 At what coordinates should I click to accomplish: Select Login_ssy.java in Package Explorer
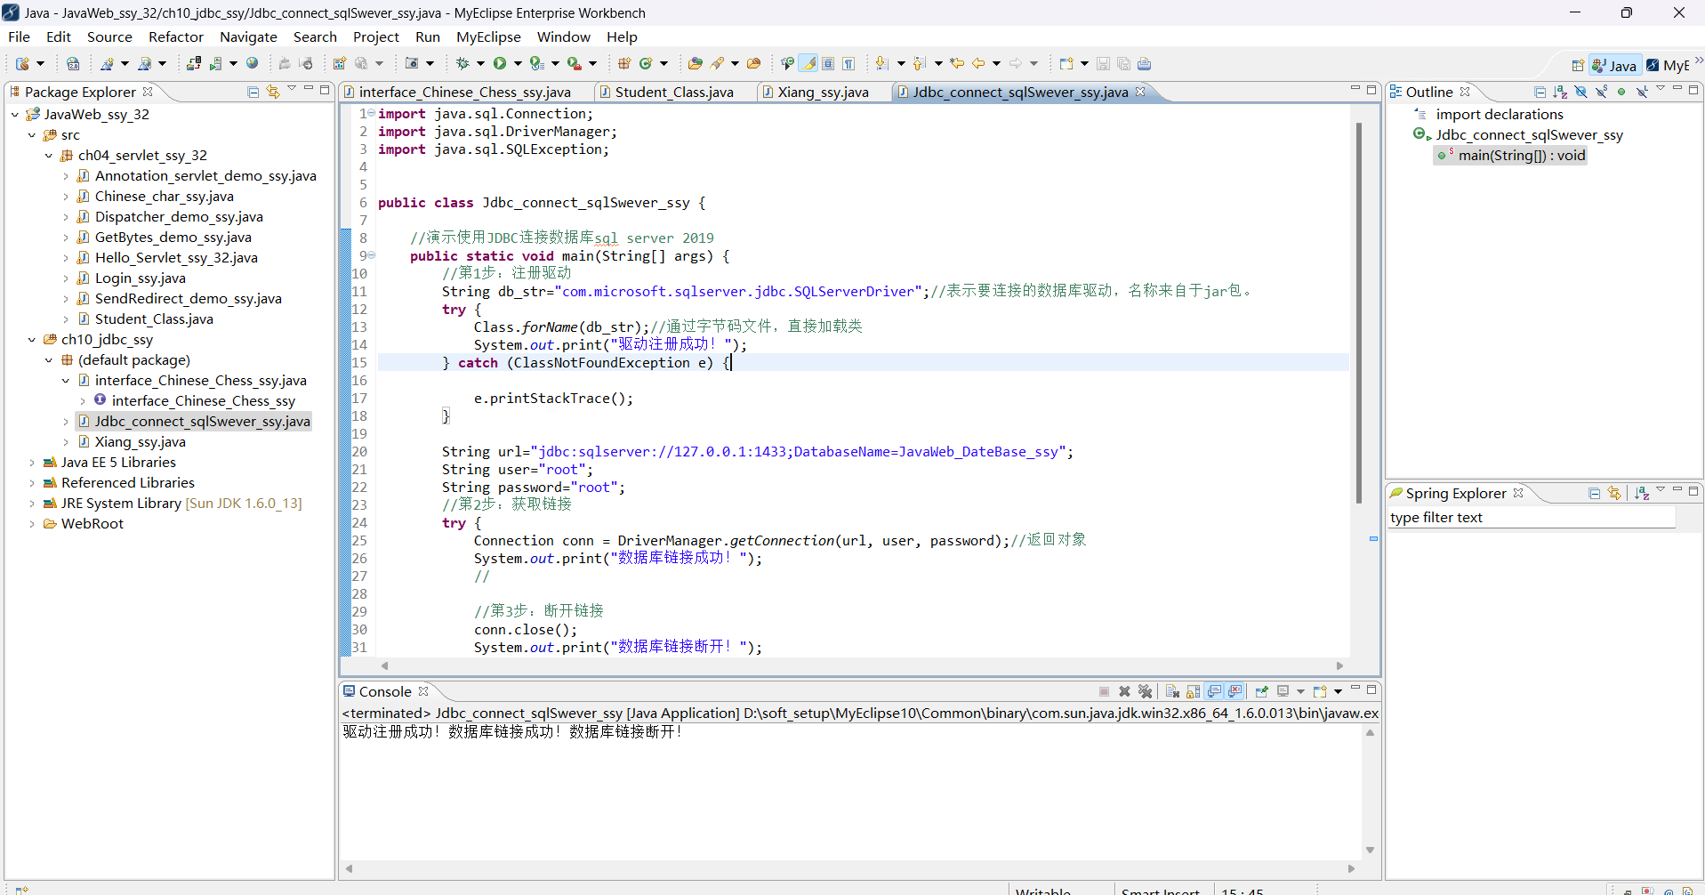tap(141, 278)
